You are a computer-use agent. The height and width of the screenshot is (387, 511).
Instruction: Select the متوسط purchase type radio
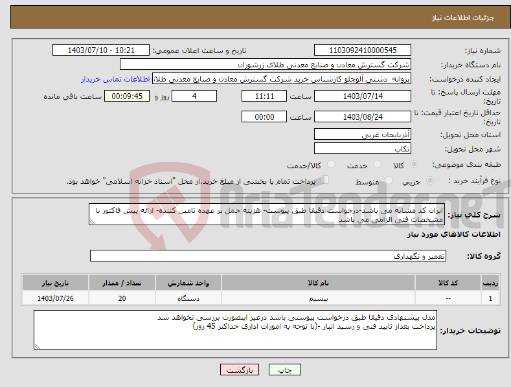point(389,180)
